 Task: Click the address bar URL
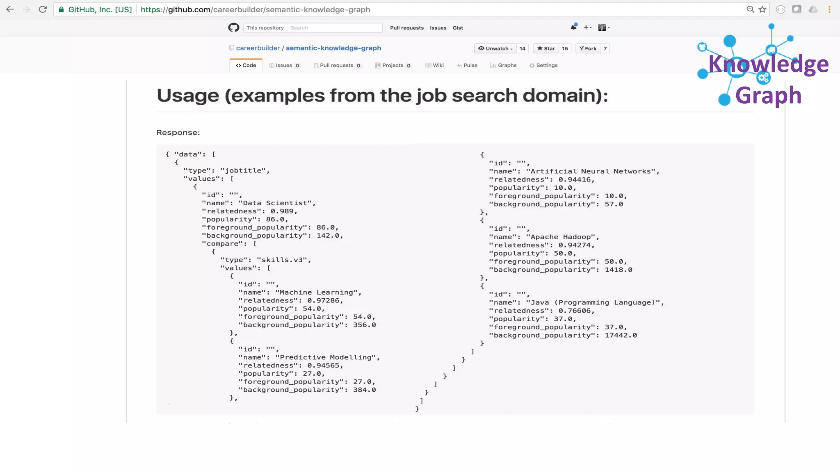click(x=255, y=9)
